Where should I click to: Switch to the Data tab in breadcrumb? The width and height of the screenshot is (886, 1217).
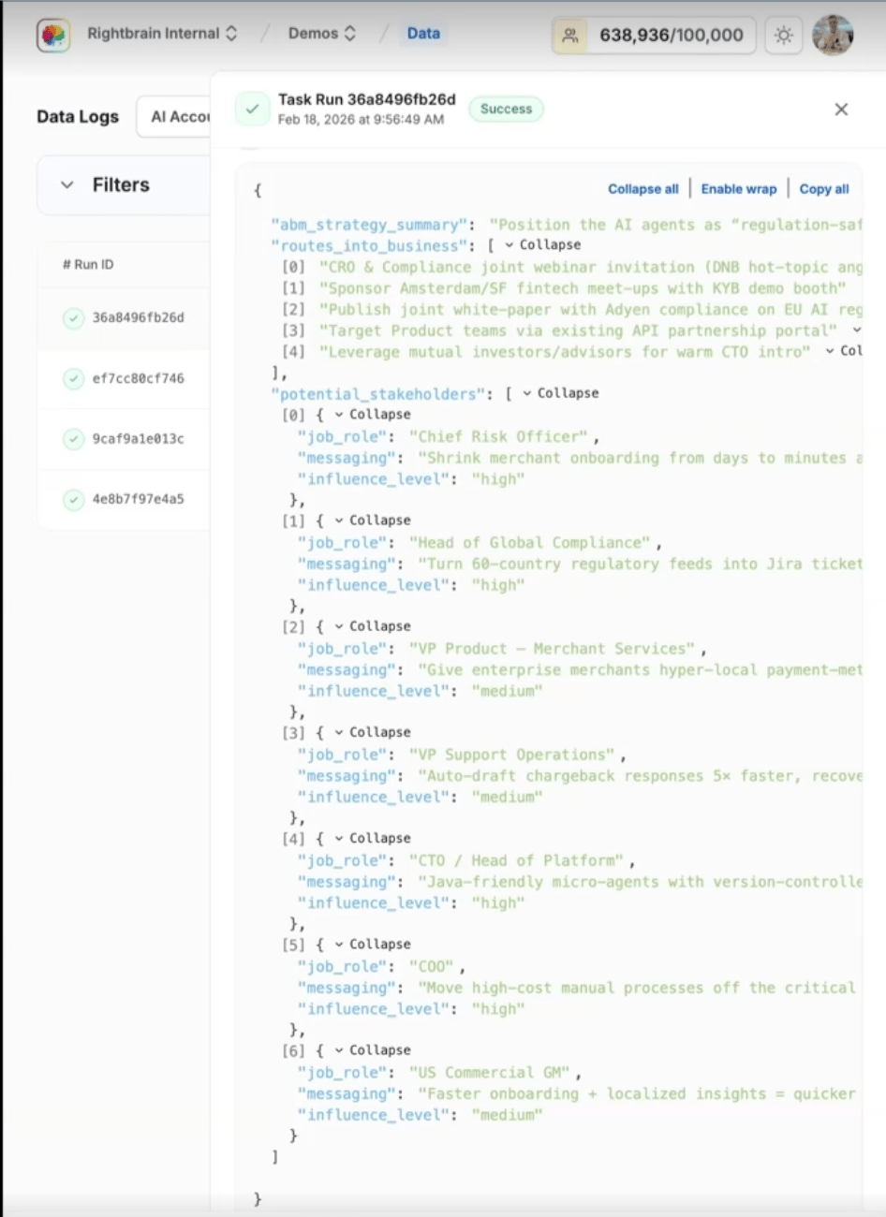pyautogui.click(x=423, y=34)
